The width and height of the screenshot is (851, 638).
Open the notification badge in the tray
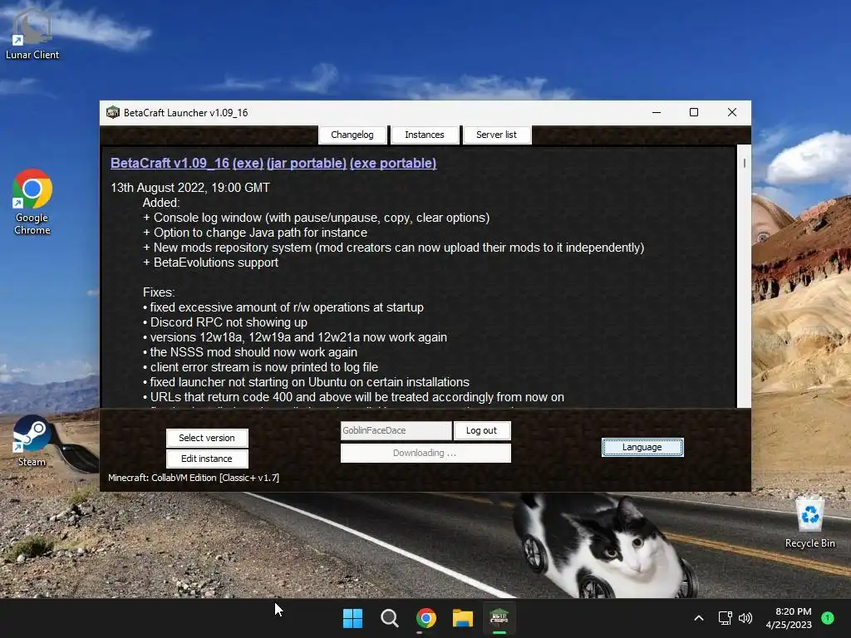[828, 618]
